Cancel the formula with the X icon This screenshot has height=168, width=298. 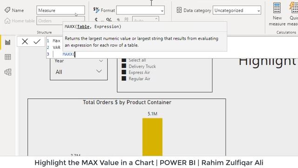click(x=25, y=42)
